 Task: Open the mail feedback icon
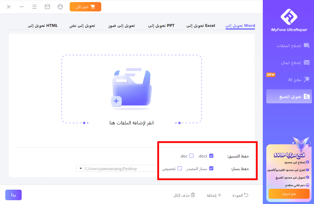47,7
